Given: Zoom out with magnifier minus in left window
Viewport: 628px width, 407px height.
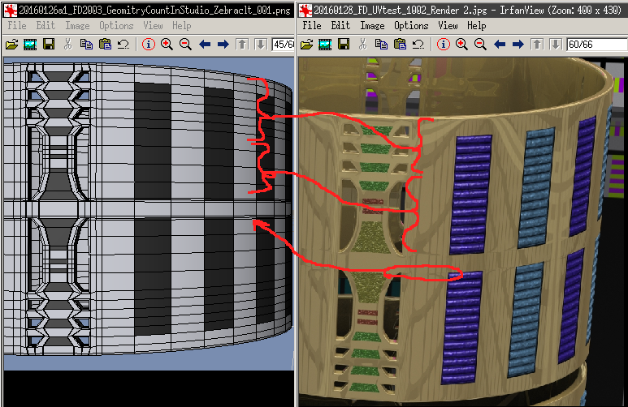Looking at the screenshot, I should tap(185, 44).
